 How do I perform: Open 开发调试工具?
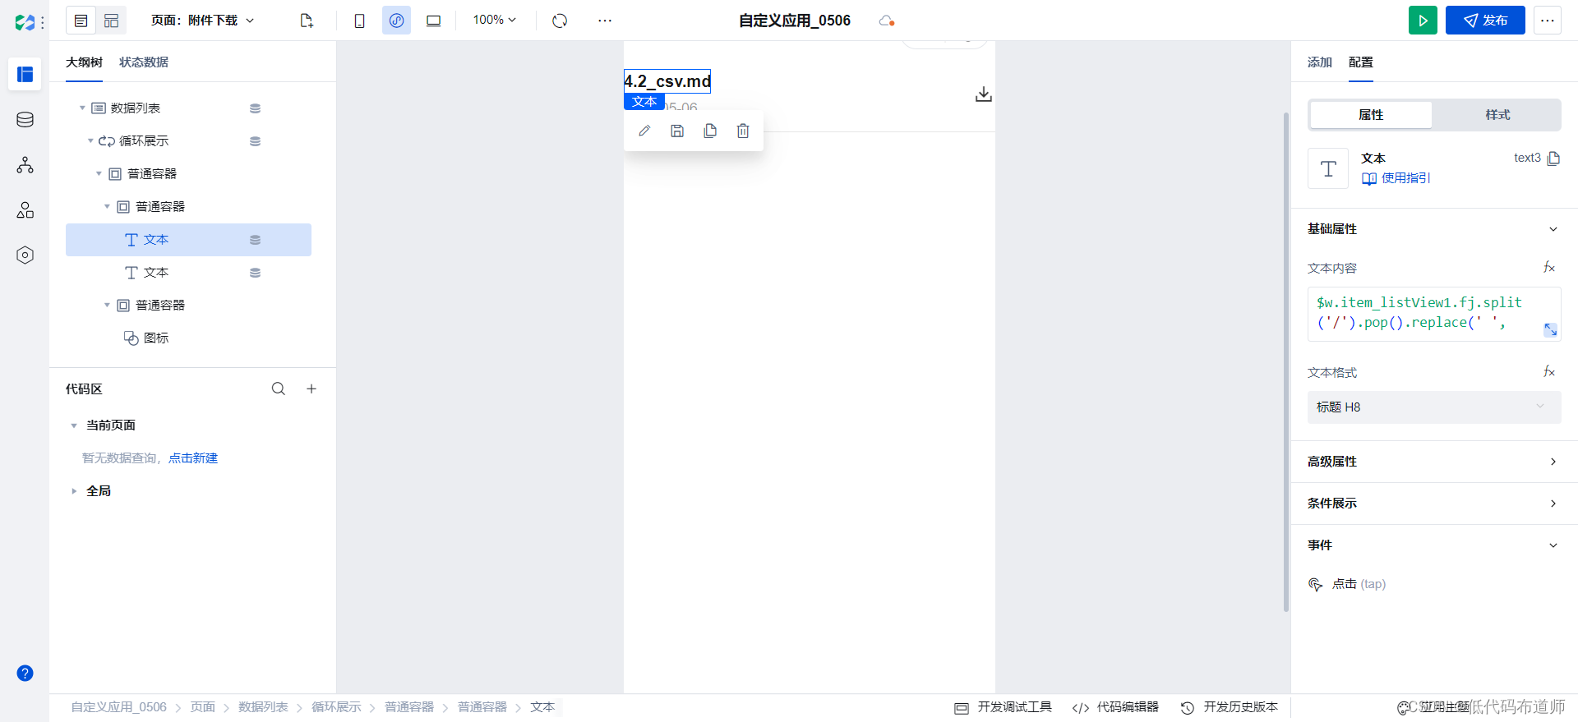[x=1003, y=707]
